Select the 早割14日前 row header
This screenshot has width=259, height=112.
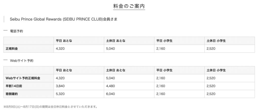13,86
